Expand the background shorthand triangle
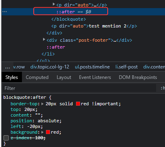 [43, 132]
